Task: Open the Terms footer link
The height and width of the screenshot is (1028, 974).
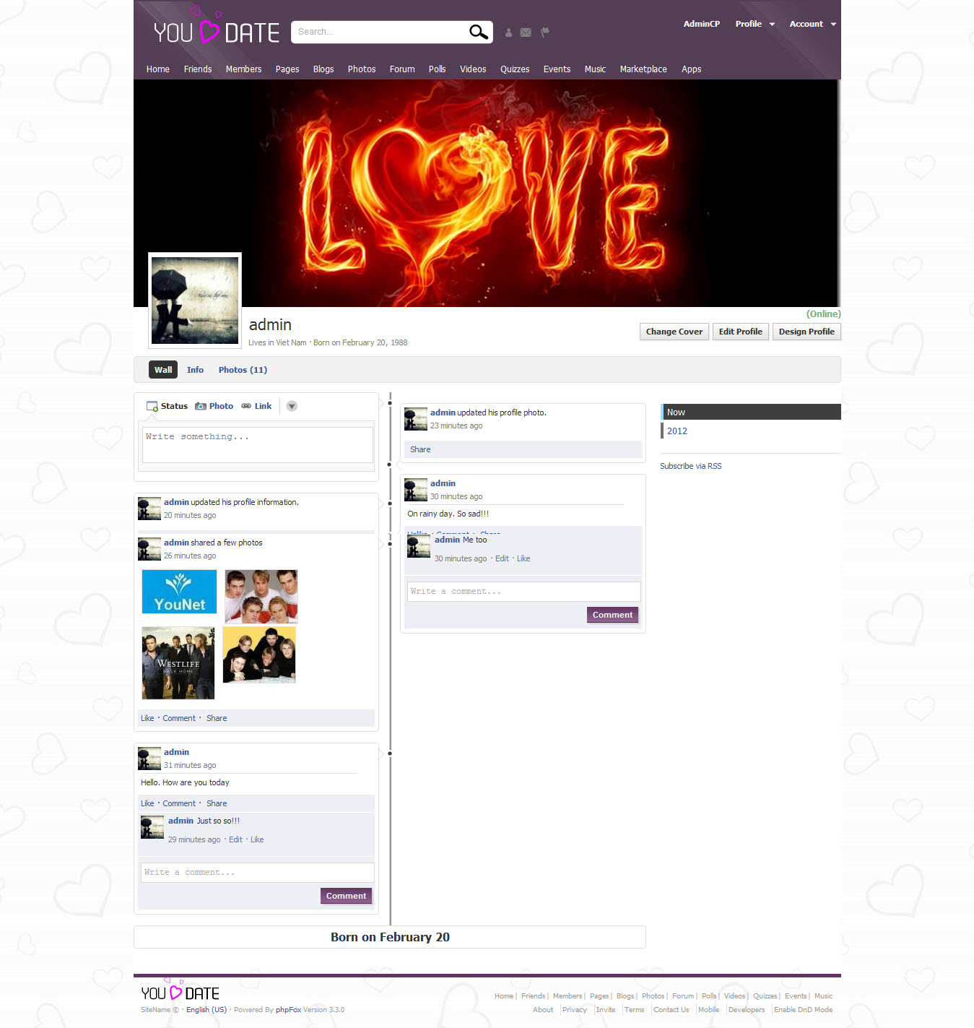Action: (x=634, y=1010)
